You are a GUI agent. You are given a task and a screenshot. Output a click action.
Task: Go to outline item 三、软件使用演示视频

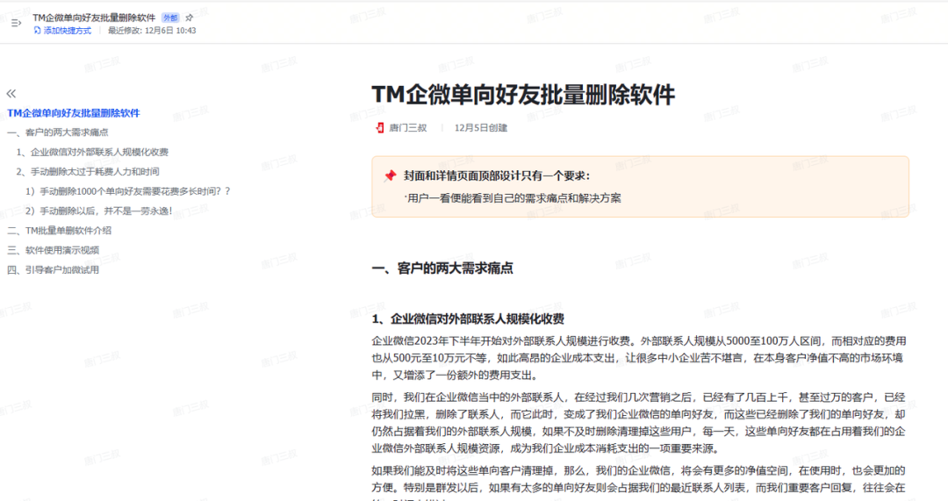click(54, 250)
